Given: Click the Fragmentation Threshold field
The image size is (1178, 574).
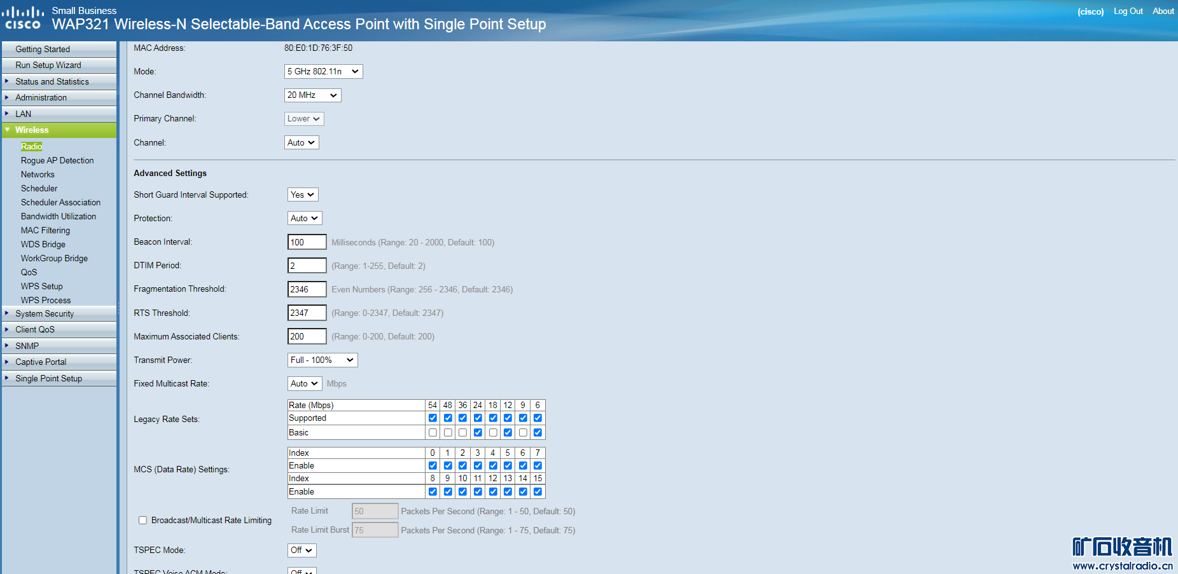Looking at the screenshot, I should 307,289.
